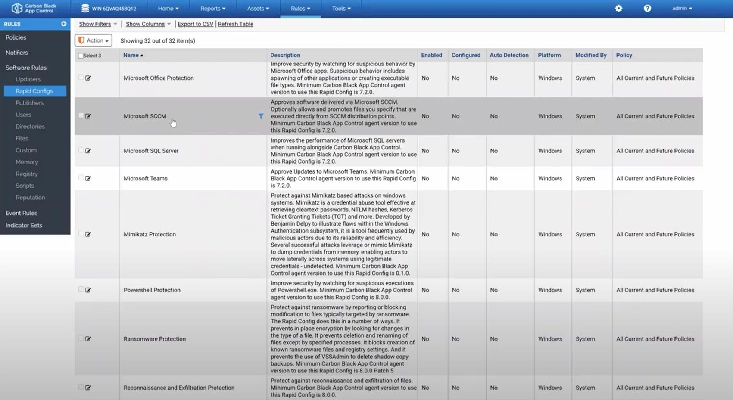This screenshot has width=733, height=400.
Task: Check the Microsoft Office Protection row checkbox
Action: pyautogui.click(x=81, y=78)
